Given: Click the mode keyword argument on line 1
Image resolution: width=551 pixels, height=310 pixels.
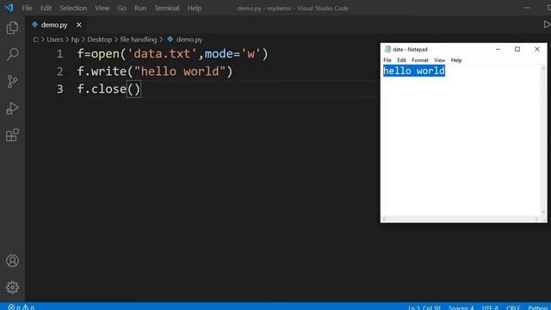Looking at the screenshot, I should point(219,53).
